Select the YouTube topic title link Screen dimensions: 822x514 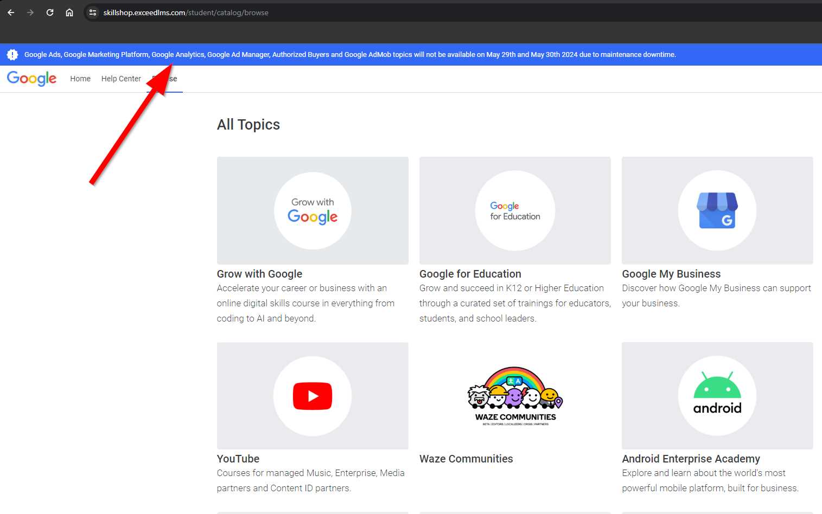pyautogui.click(x=238, y=459)
